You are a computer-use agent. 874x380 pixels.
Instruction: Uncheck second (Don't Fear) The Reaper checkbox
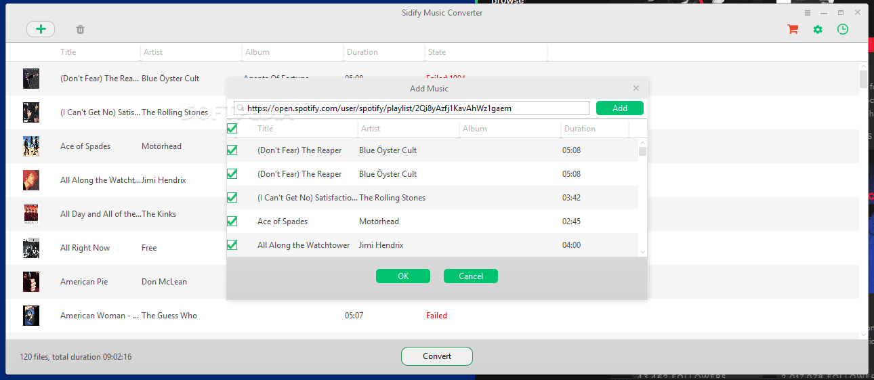click(232, 174)
